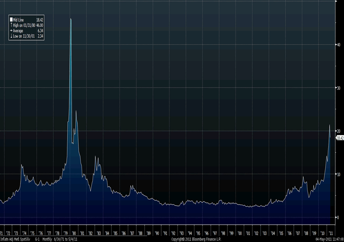The image size is (344, 242).
Task: Click the Average marker icon in legend
Action: click(12, 31)
